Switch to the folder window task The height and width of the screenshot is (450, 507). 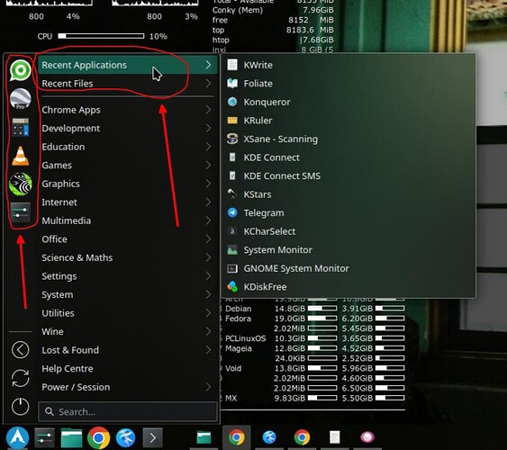click(204, 437)
